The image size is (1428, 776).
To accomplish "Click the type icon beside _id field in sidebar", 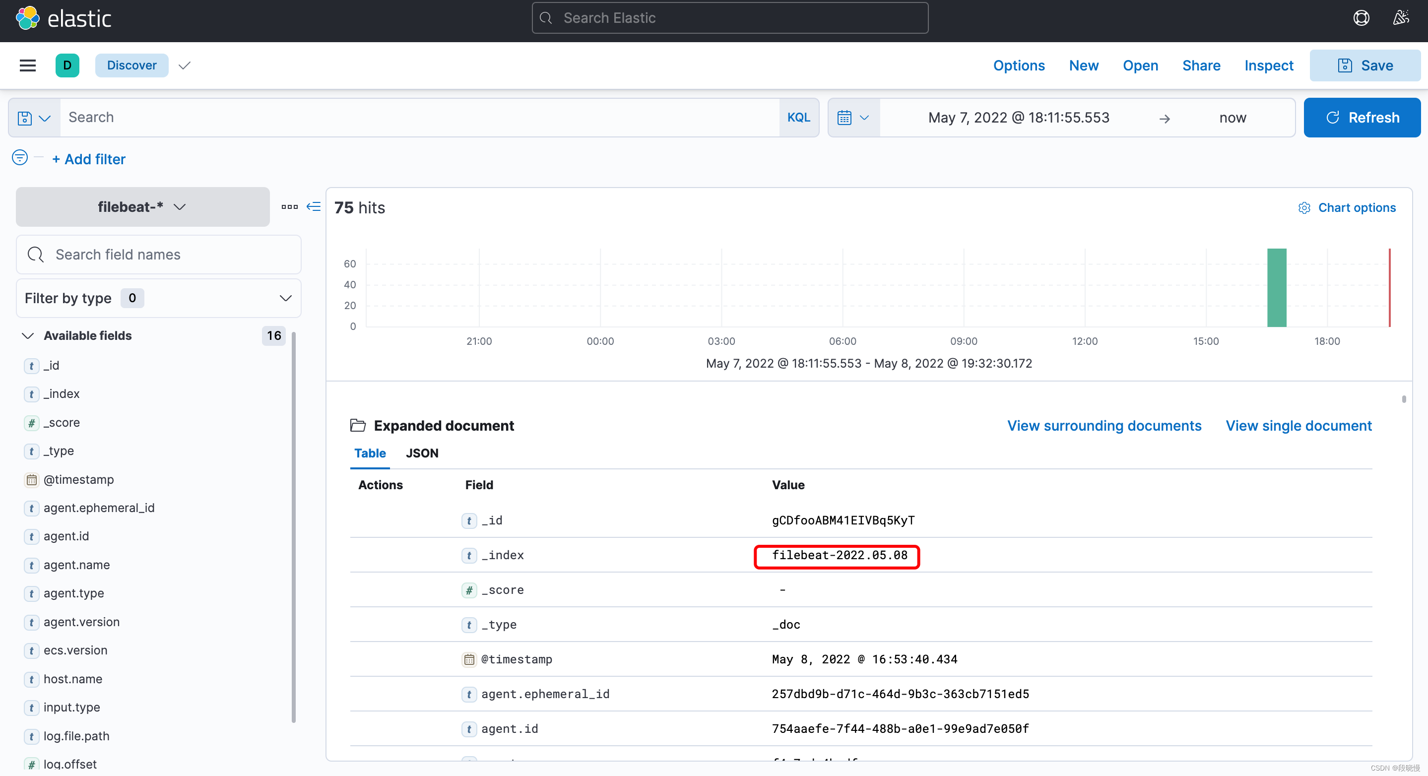I will (32, 366).
